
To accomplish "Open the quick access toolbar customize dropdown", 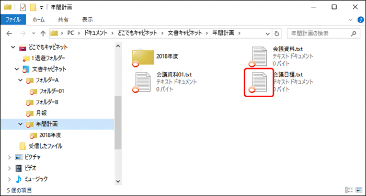I will coord(41,8).
